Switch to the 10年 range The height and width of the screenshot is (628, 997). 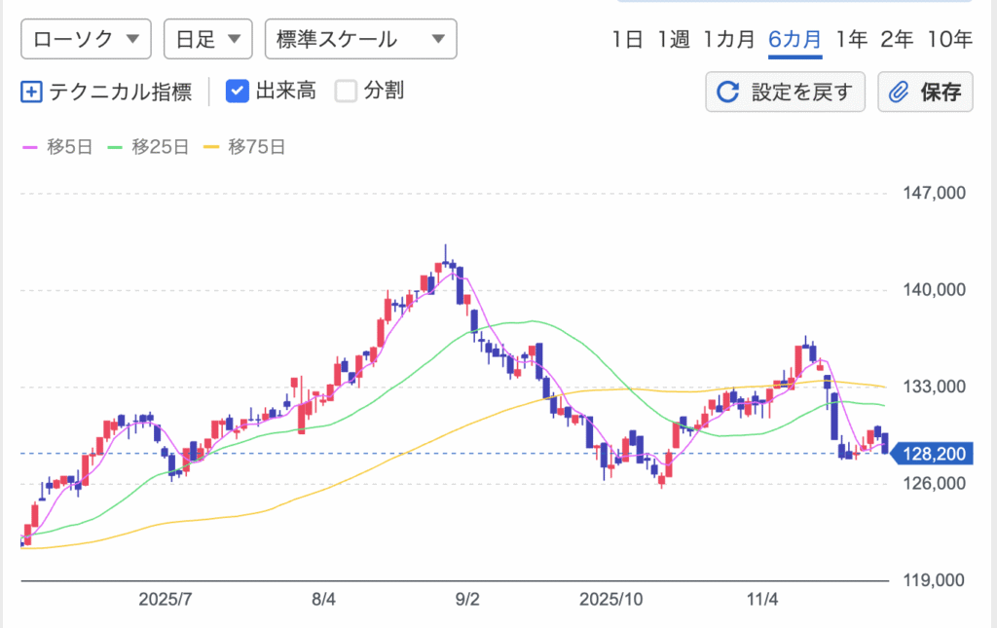pos(949,40)
